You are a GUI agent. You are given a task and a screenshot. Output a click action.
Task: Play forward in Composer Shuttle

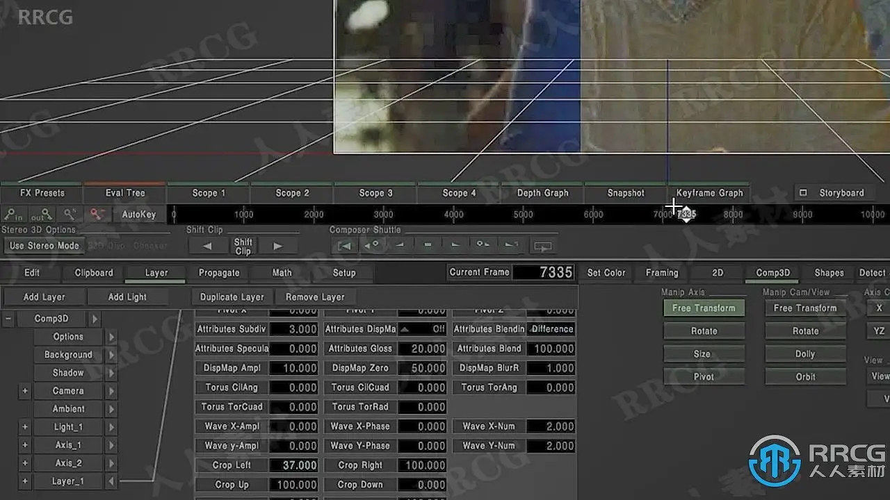[x=455, y=246]
